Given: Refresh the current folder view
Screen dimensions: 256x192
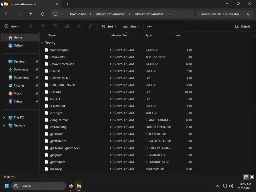Looking at the screenshot, I should tap(42, 14).
